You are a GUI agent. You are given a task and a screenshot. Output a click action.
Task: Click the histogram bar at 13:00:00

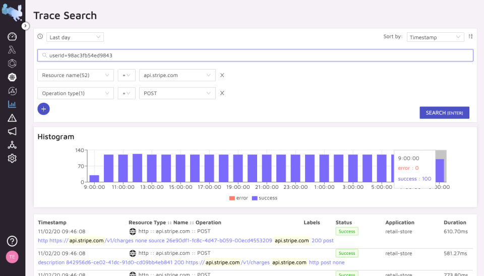(x=152, y=168)
